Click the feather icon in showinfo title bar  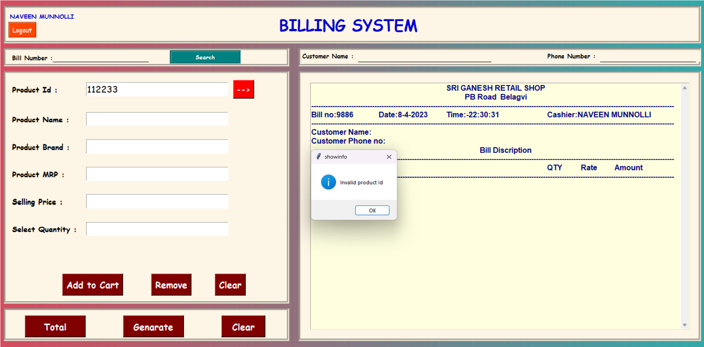tap(318, 156)
